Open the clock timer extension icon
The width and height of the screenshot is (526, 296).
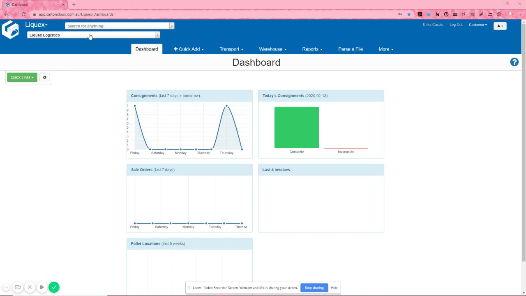pyautogui.click(x=446, y=14)
